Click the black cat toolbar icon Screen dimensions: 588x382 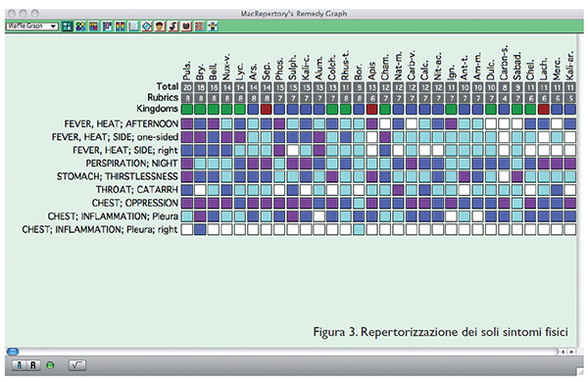pos(186,26)
